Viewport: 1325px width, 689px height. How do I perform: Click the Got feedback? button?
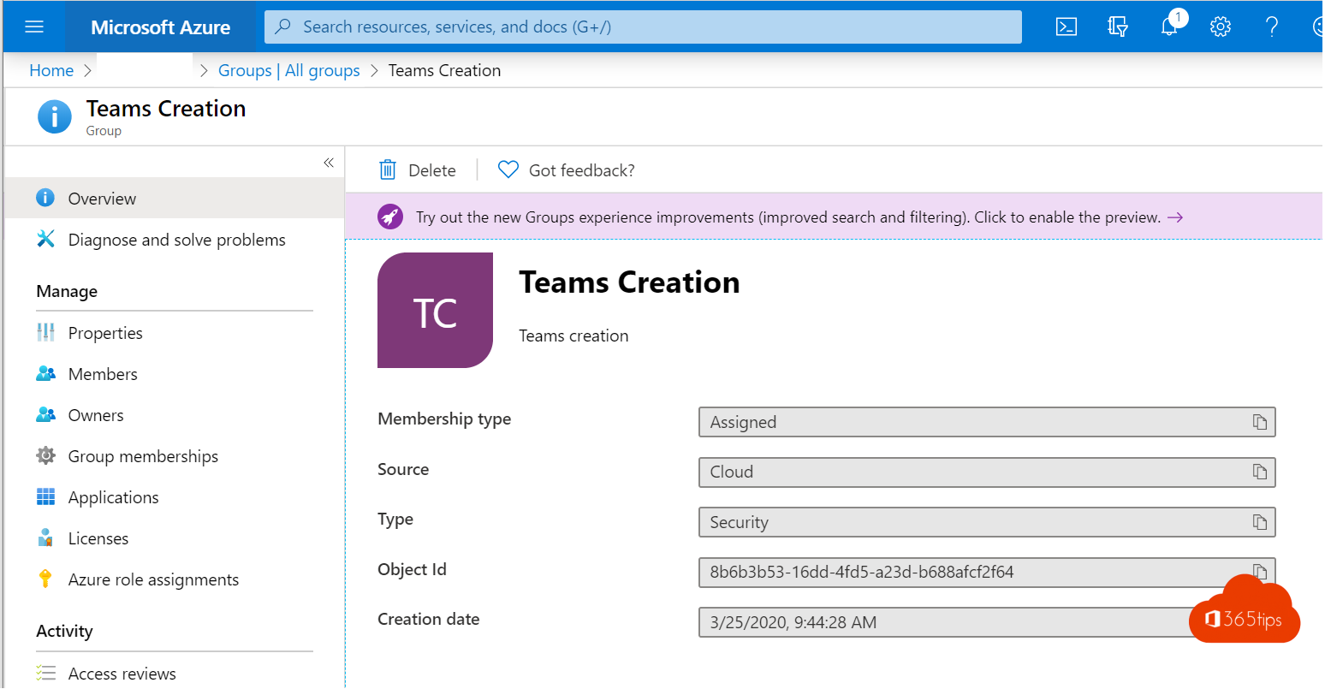567,170
